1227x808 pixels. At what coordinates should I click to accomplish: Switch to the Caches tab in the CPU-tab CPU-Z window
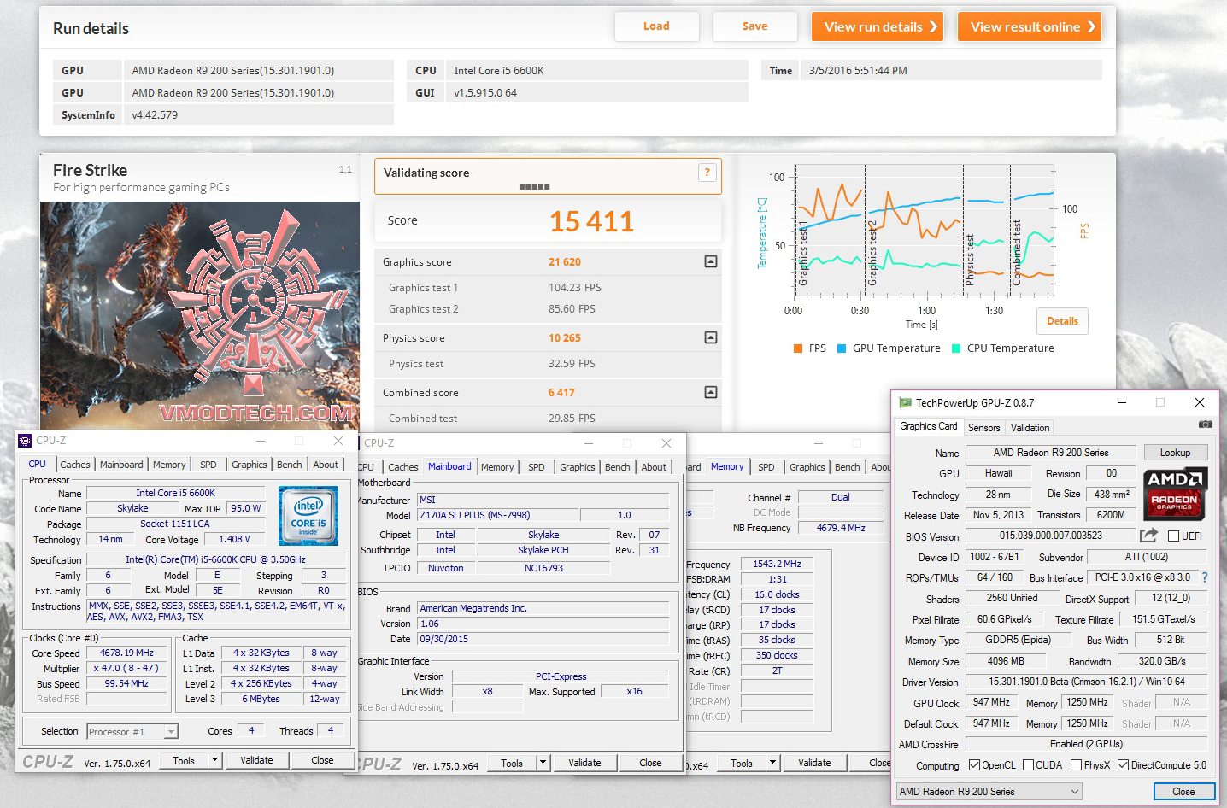[74, 465]
